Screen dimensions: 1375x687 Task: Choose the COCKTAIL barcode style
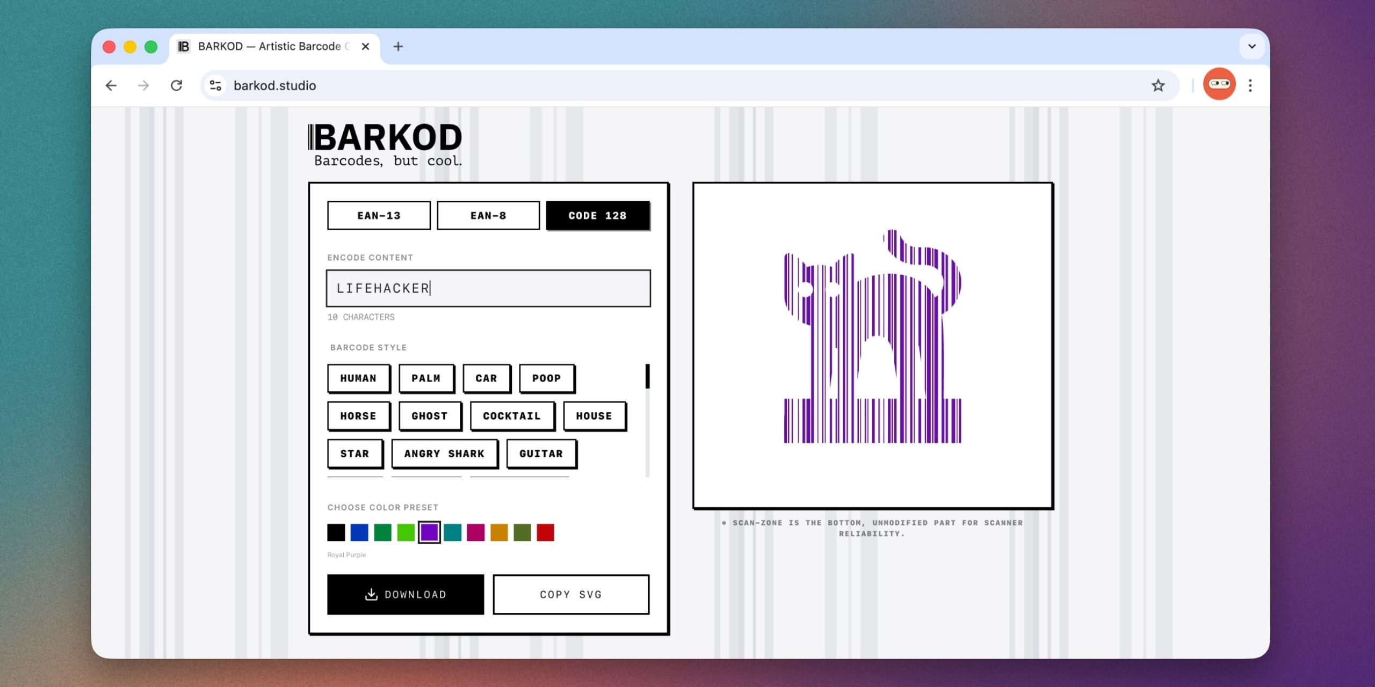(x=512, y=416)
